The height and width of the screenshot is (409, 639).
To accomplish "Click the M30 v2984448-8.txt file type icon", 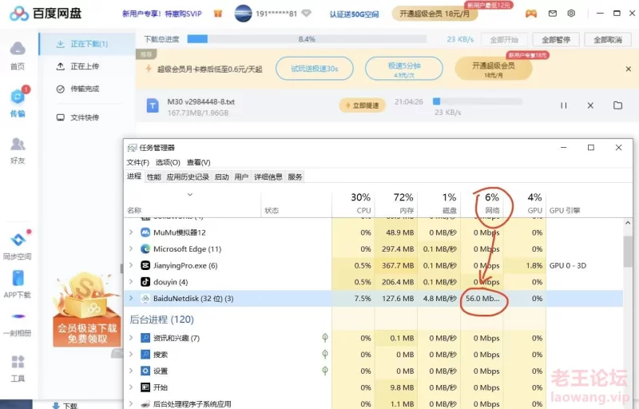I will 153,105.
